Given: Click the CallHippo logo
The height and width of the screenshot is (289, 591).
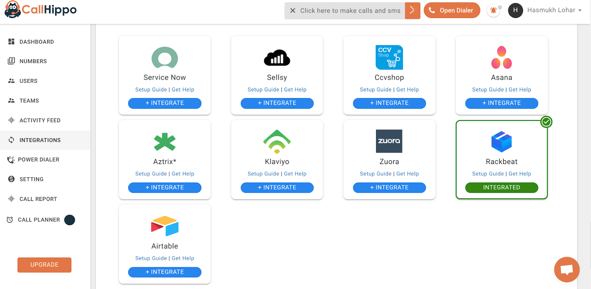Looking at the screenshot, I should click(41, 10).
